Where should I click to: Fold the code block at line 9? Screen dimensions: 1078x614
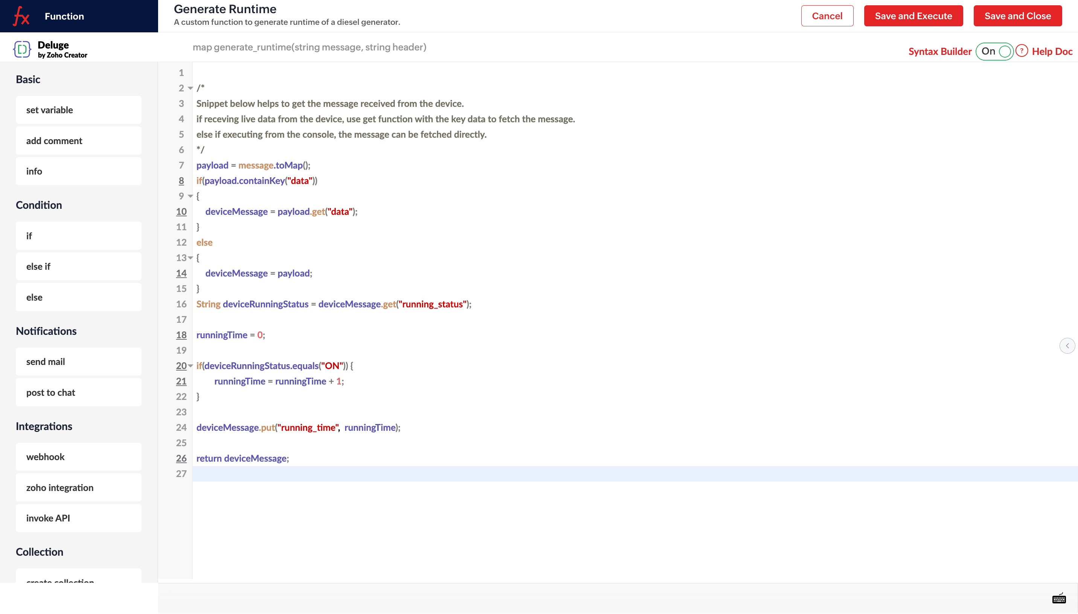click(190, 196)
